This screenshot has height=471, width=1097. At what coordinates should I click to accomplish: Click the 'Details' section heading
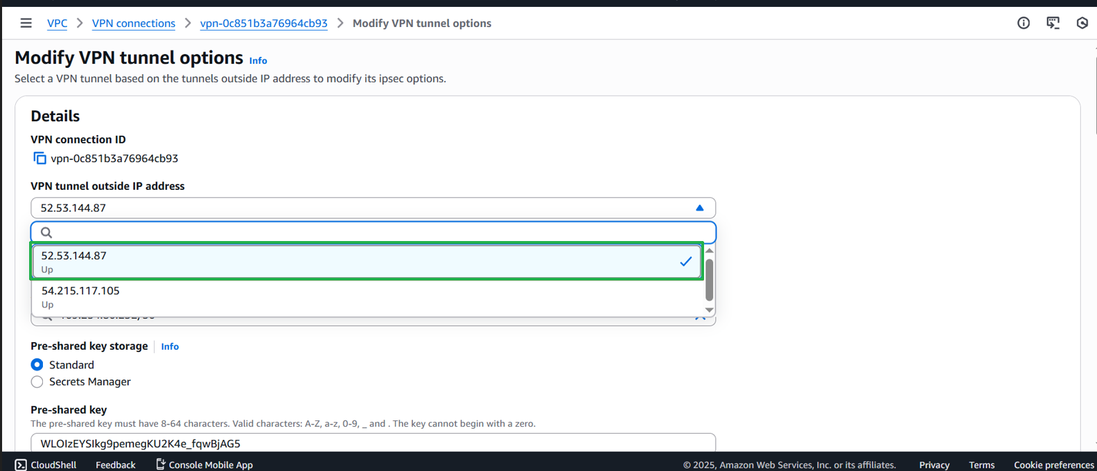tap(55, 116)
